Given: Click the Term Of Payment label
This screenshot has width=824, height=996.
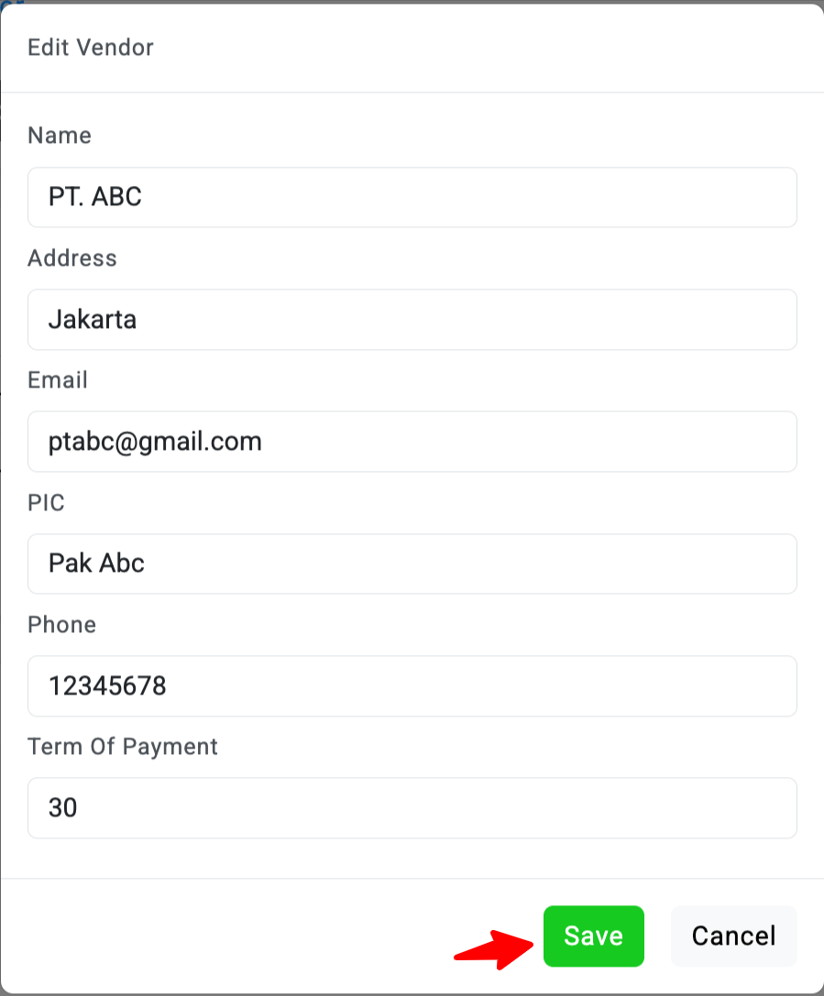Looking at the screenshot, I should point(123,747).
